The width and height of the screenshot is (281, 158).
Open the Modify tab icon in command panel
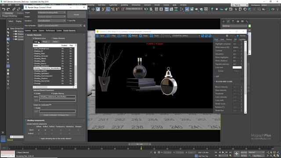coord(228,22)
